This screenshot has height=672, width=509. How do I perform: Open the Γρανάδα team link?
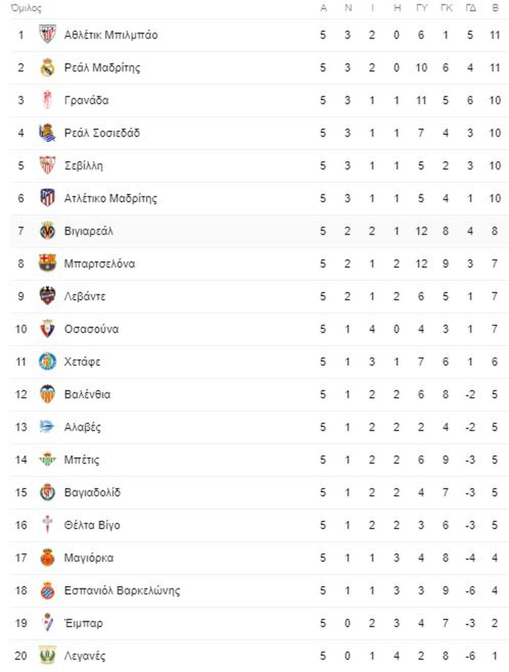click(87, 100)
